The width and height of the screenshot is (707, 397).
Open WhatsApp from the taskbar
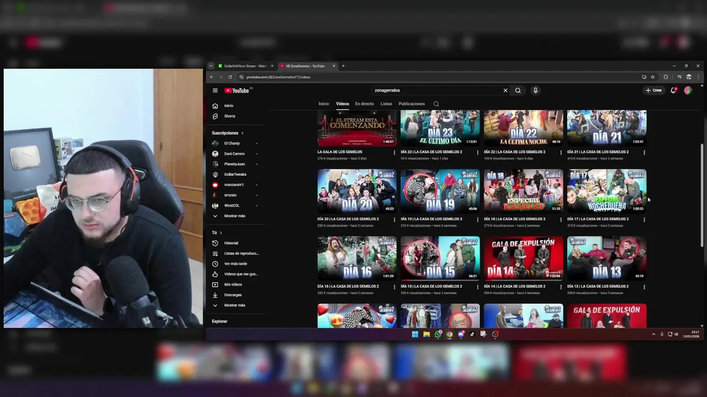coord(438,334)
